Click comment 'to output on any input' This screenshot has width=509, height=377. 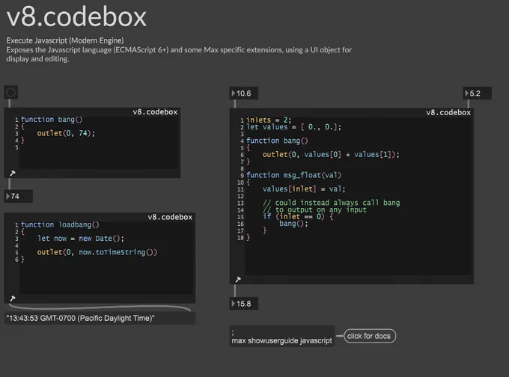(314, 209)
